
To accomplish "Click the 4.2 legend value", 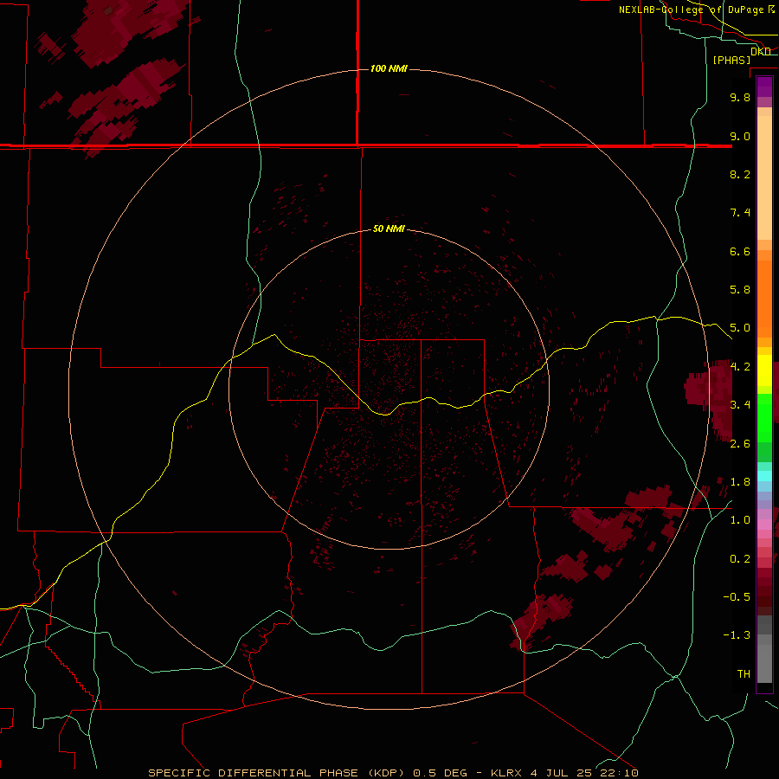I will coord(740,367).
